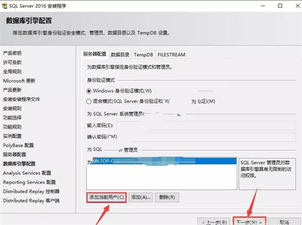Viewport: 302px width, 225px height.
Task: Click the 输入密码(E) password field
Action: tap(206, 126)
